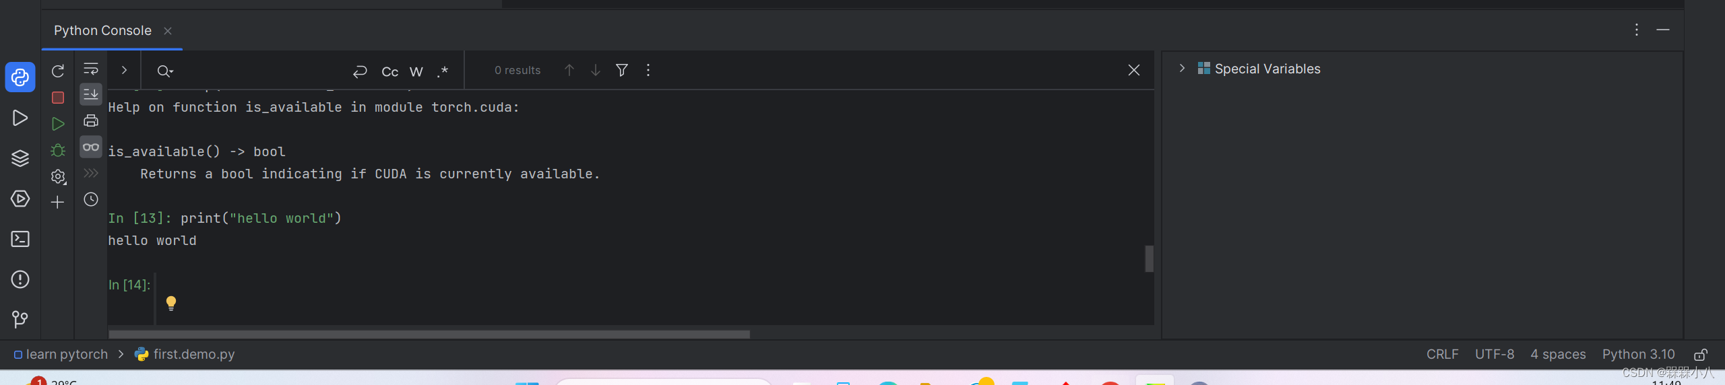Toggle soft-wrap in console output
1725x385 pixels.
point(91,69)
